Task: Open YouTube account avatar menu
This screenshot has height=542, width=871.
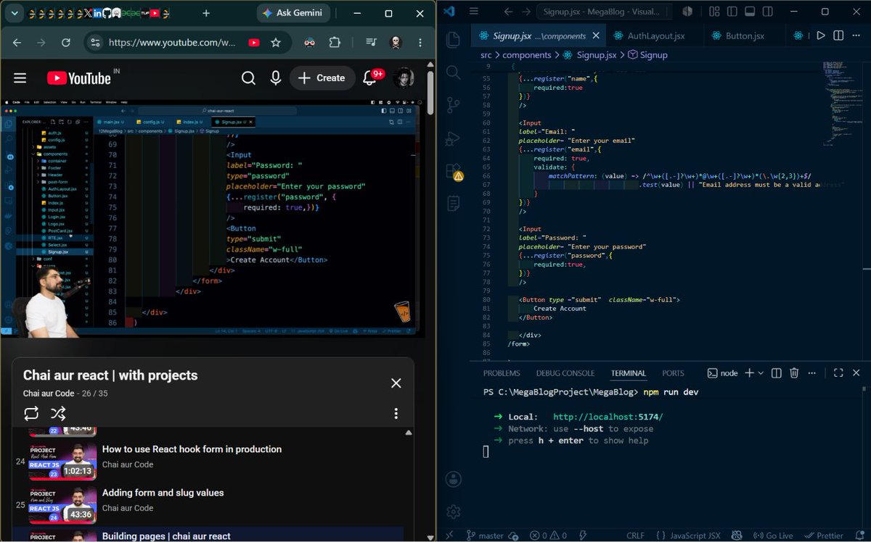Action: click(x=403, y=78)
